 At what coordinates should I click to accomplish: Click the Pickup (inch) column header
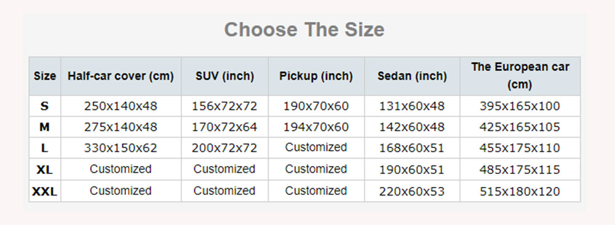(x=316, y=76)
